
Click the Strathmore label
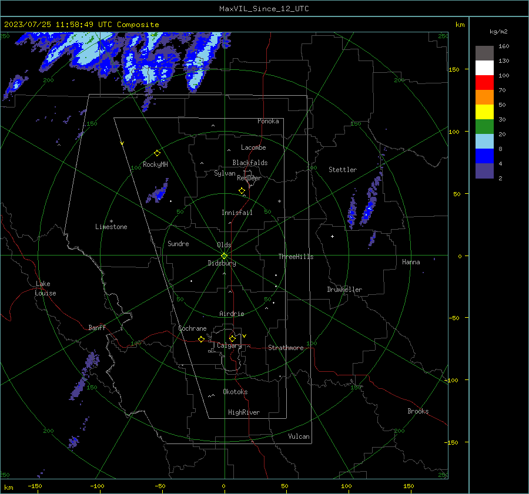[x=286, y=348]
